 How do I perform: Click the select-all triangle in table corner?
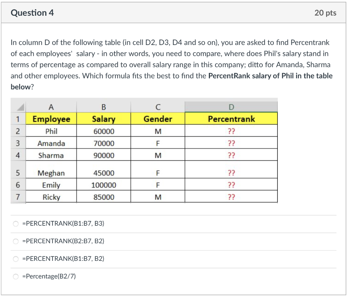(x=20, y=107)
